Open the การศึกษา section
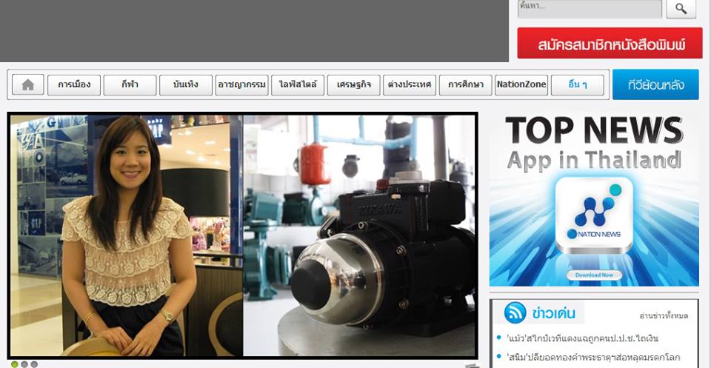The height and width of the screenshot is (368, 711). click(x=466, y=84)
